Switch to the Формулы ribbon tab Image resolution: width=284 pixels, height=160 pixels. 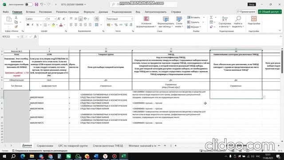pos(89,12)
